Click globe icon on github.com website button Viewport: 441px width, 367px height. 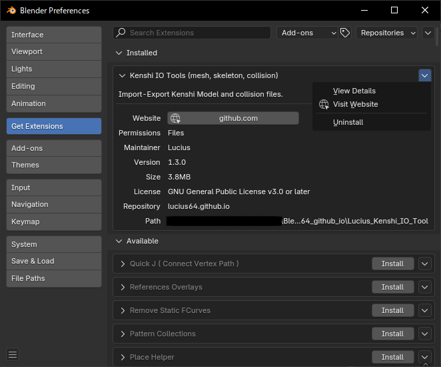pyautogui.click(x=175, y=118)
